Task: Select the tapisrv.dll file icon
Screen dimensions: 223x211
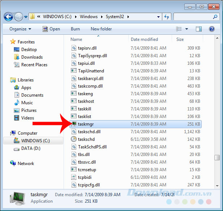Action: click(x=74, y=48)
